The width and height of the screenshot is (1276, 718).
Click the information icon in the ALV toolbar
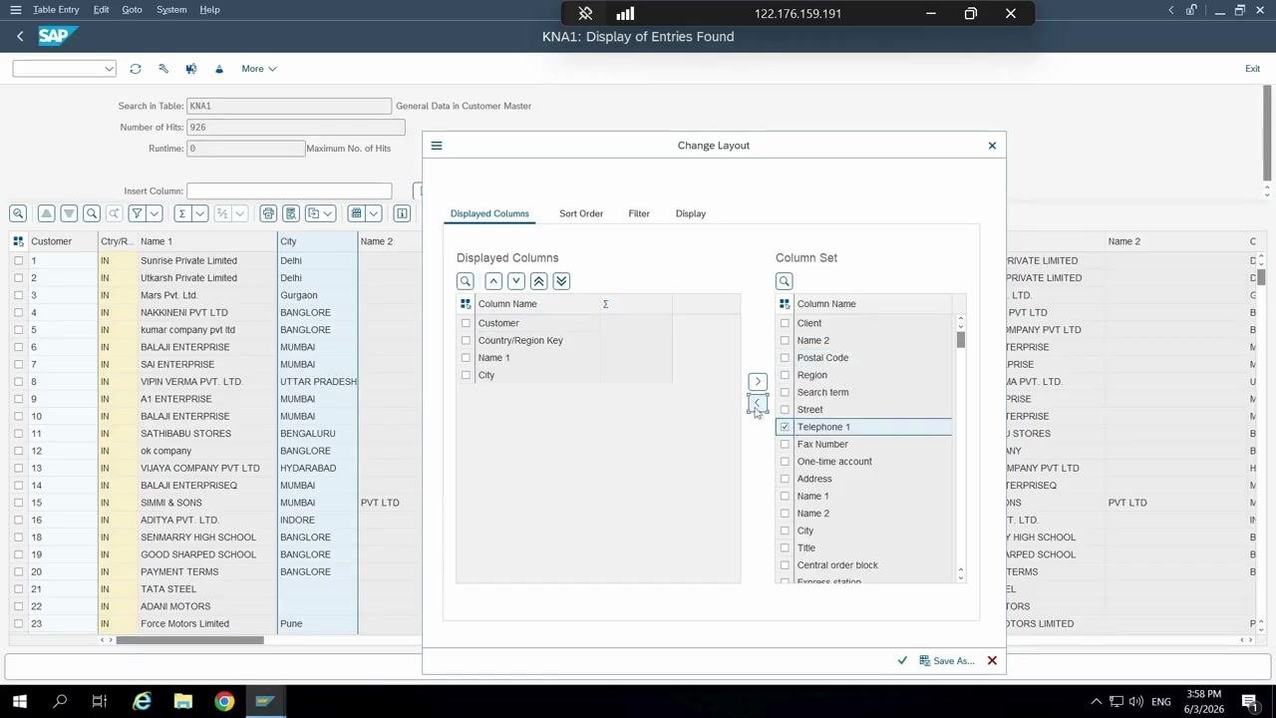(402, 213)
